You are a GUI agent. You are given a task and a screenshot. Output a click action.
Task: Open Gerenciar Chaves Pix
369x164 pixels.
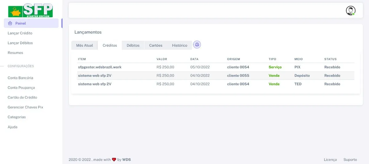pos(26,107)
